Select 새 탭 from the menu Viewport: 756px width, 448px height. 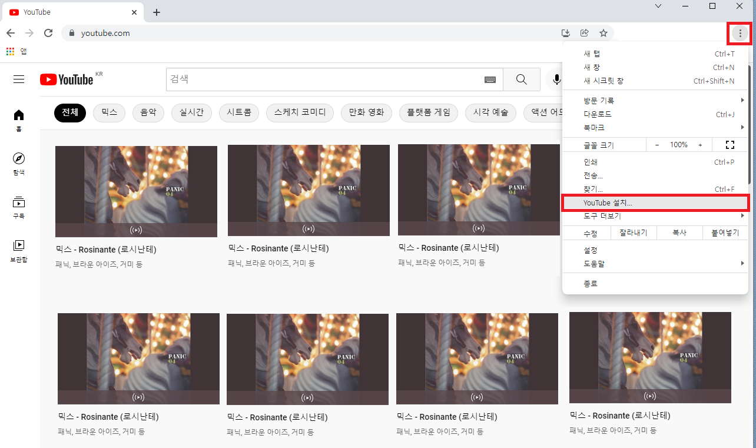655,54
